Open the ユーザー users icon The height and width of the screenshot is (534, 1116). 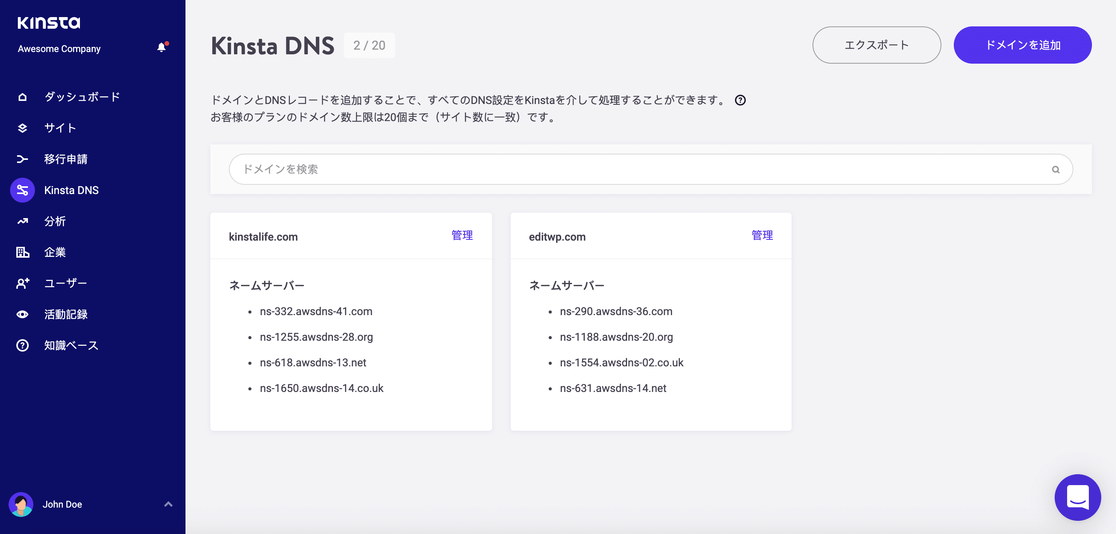click(x=22, y=283)
